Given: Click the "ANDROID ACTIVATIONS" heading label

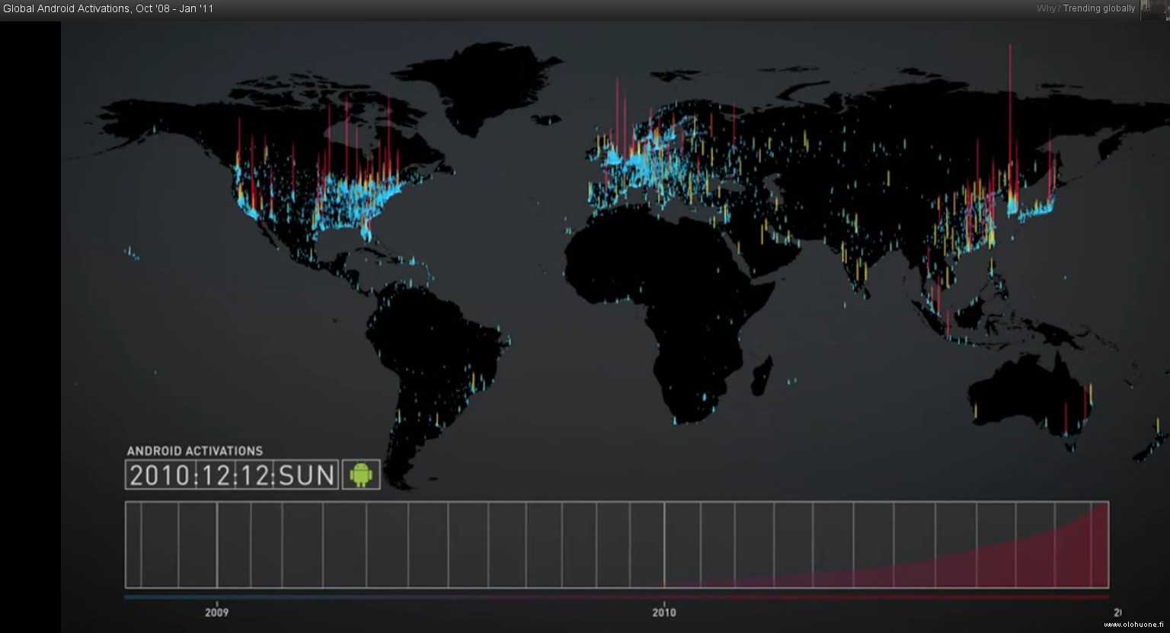Looking at the screenshot, I should point(194,451).
